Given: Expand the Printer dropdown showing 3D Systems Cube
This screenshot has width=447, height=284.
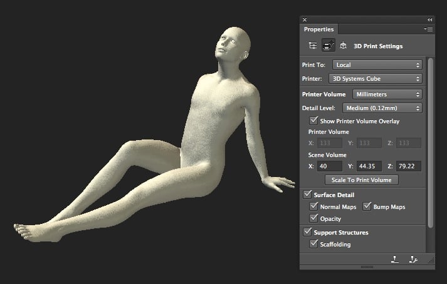Looking at the screenshot, I should point(374,79).
